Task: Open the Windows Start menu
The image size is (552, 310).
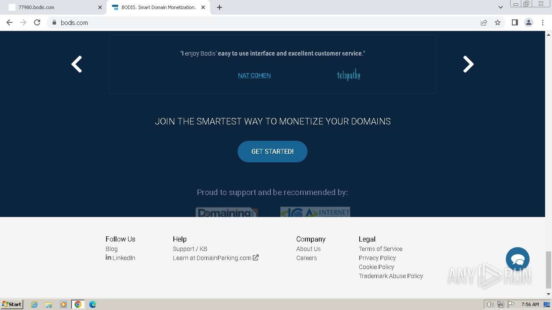Action: 12,304
